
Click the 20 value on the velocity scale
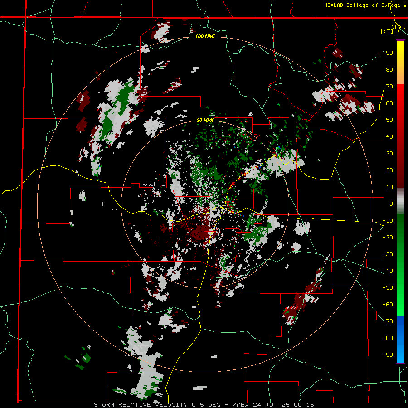[x=389, y=170]
